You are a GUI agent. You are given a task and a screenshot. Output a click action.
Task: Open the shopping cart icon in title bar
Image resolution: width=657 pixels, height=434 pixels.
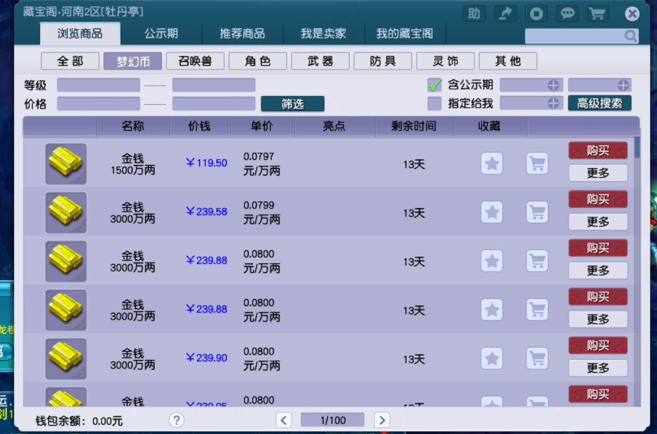coord(597,13)
